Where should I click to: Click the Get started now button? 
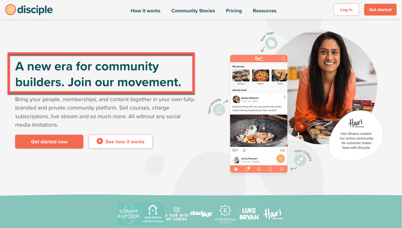pos(49,142)
